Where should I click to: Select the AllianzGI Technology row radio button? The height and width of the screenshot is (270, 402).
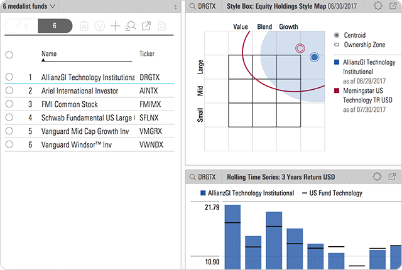click(9, 77)
